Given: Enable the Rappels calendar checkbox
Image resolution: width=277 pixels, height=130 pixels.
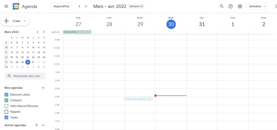Looking at the screenshot, I should 6,112.
